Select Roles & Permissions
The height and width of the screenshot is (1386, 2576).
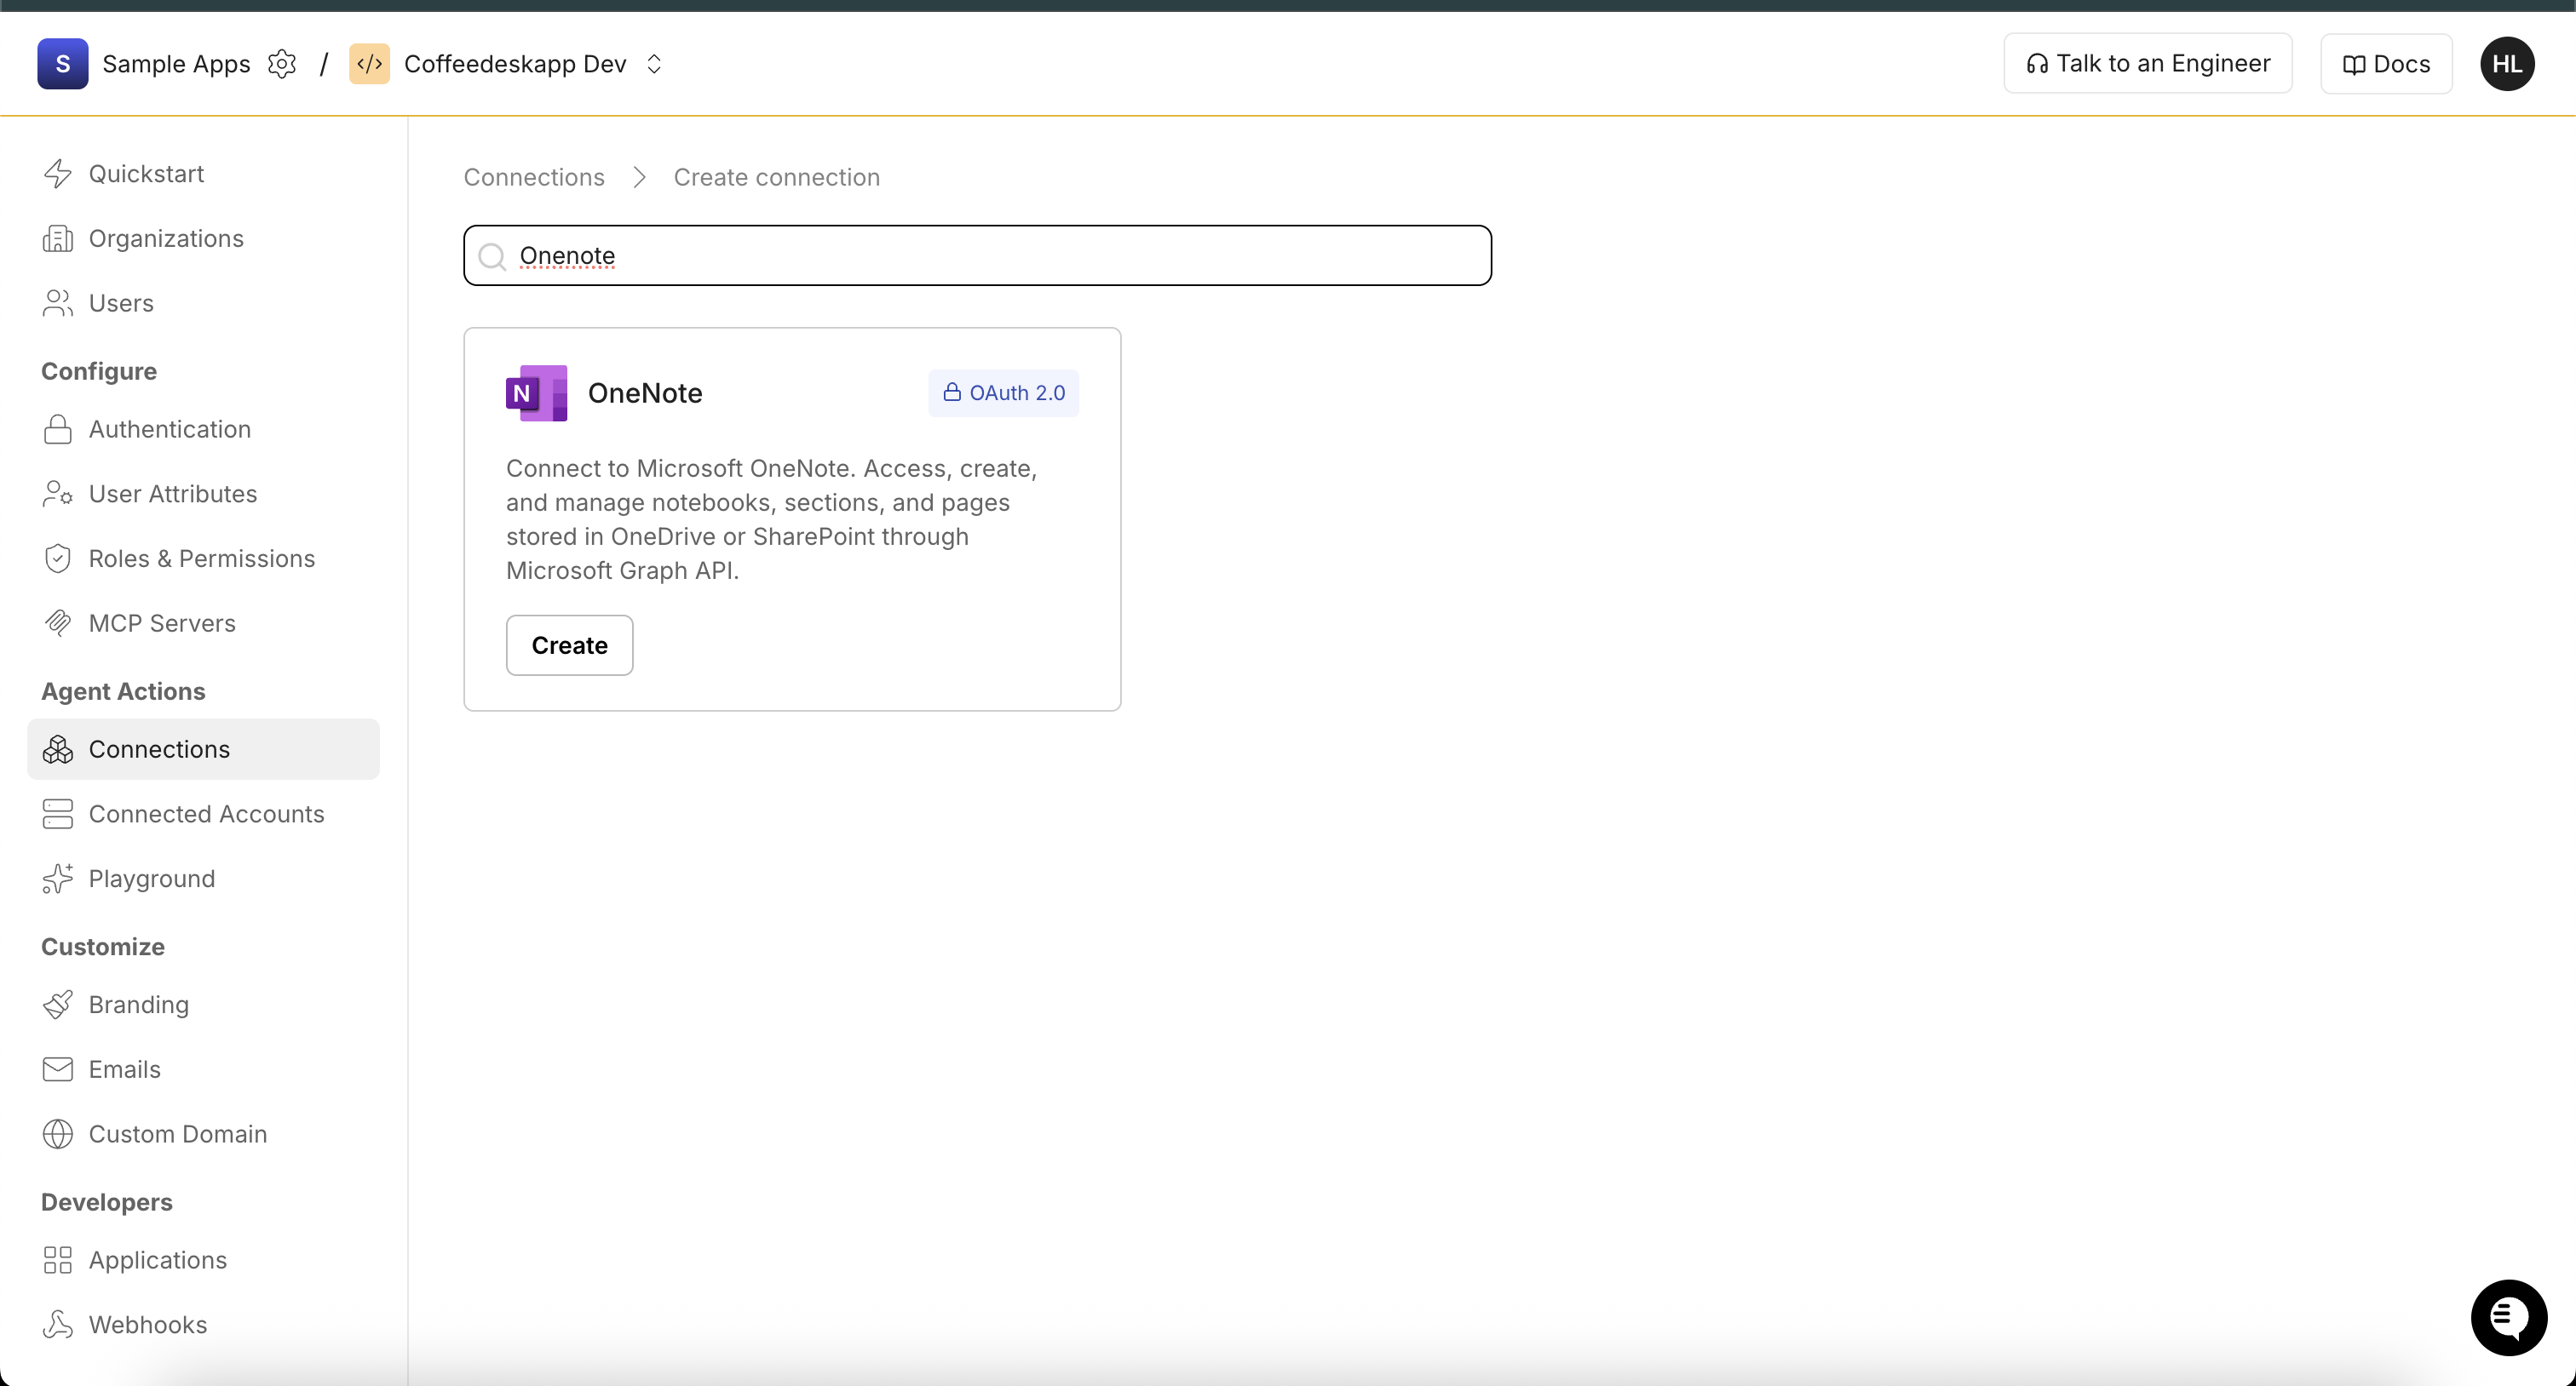201,558
